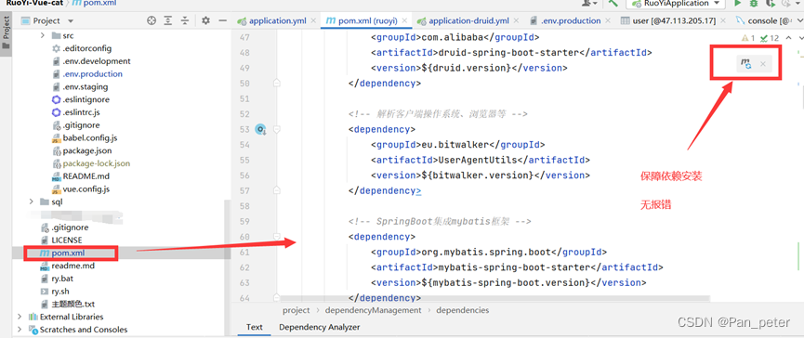Expand the sql folder
Image resolution: width=804 pixels, height=338 pixels.
pyautogui.click(x=32, y=201)
